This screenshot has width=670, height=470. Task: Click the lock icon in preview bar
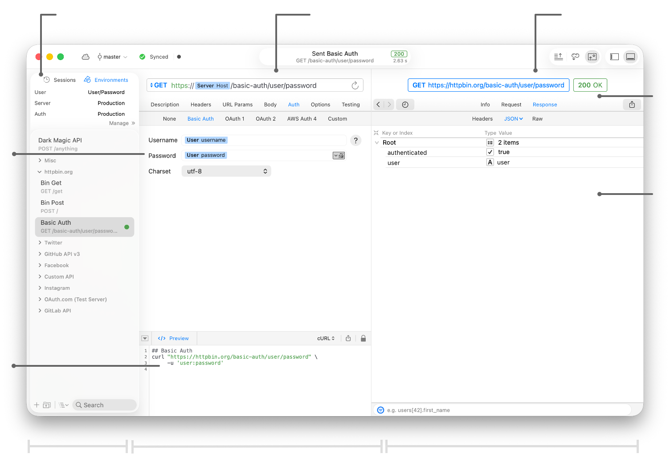click(x=363, y=339)
